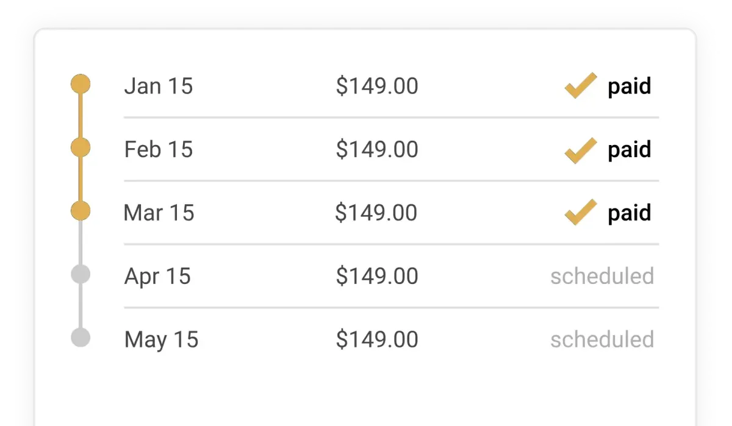This screenshot has height=426, width=732.
Task: Click the May 15 date label
Action: (x=162, y=340)
